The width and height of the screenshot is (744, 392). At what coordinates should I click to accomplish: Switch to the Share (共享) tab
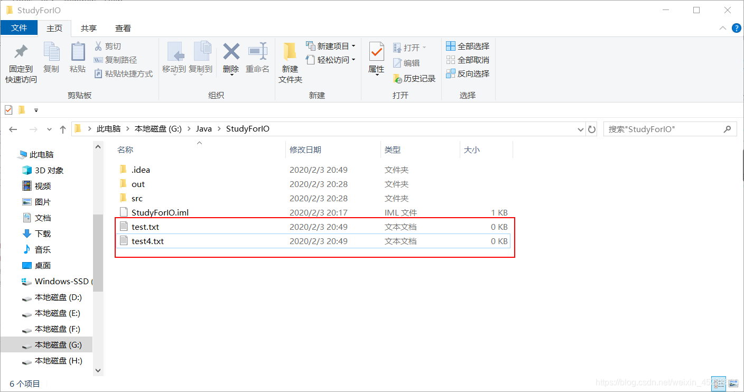point(89,29)
